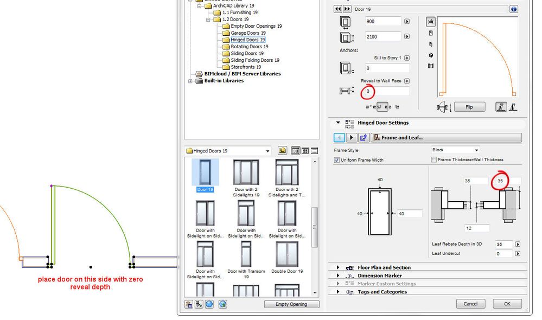The width and height of the screenshot is (542, 320).
Task: Go to previous library part arrow
Action: pos(337,9)
